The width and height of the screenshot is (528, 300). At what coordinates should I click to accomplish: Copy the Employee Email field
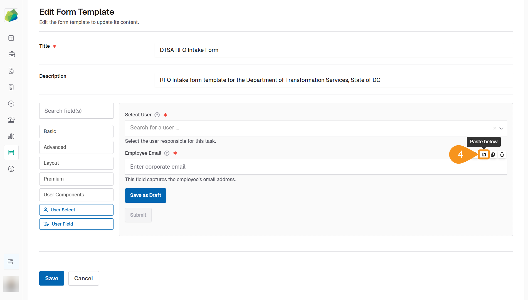click(x=493, y=154)
